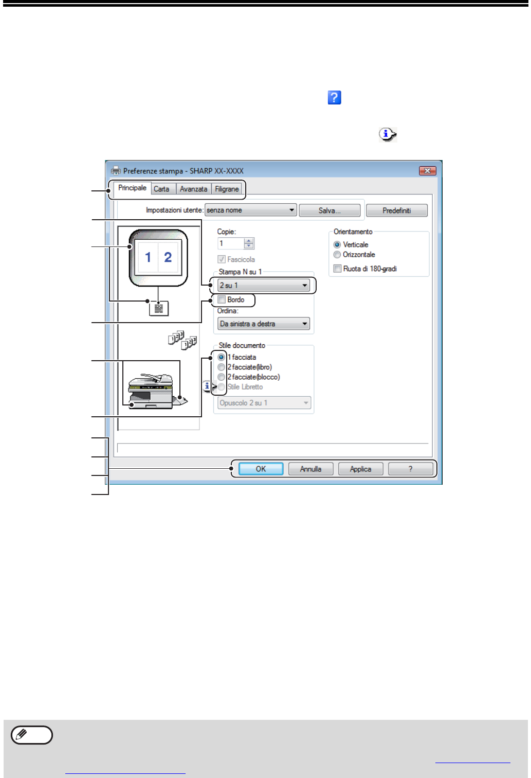Click the collated copies icon
Screen dimensions: 531x778
point(182,340)
